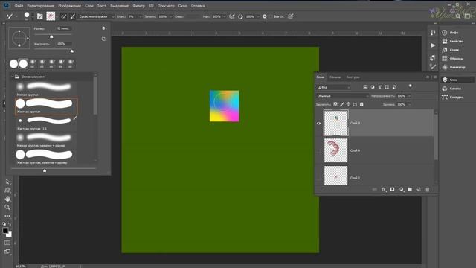Open the layer opacity dropdown arrow

click(409, 96)
